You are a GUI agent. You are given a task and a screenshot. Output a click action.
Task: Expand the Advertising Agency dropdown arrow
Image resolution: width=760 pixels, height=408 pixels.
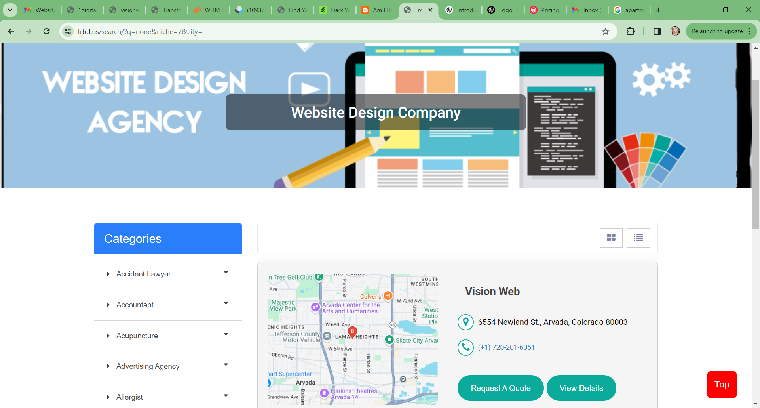click(x=226, y=365)
